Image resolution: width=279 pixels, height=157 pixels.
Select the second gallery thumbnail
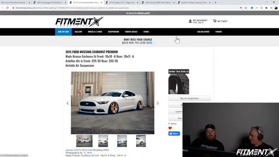pos(103,141)
